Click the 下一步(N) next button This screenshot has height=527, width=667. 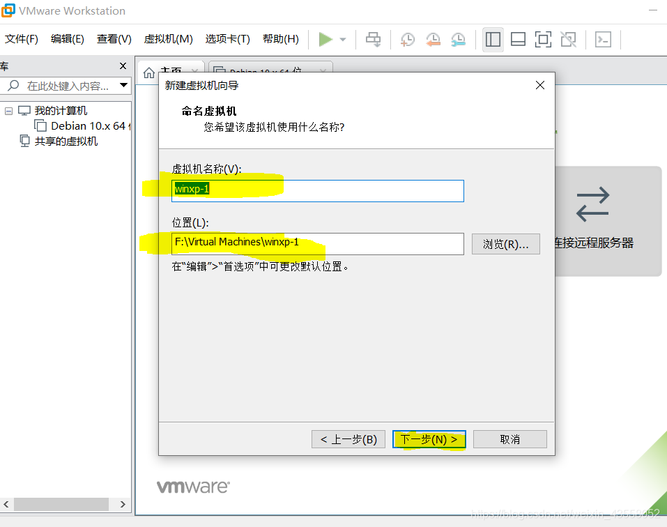pos(429,439)
